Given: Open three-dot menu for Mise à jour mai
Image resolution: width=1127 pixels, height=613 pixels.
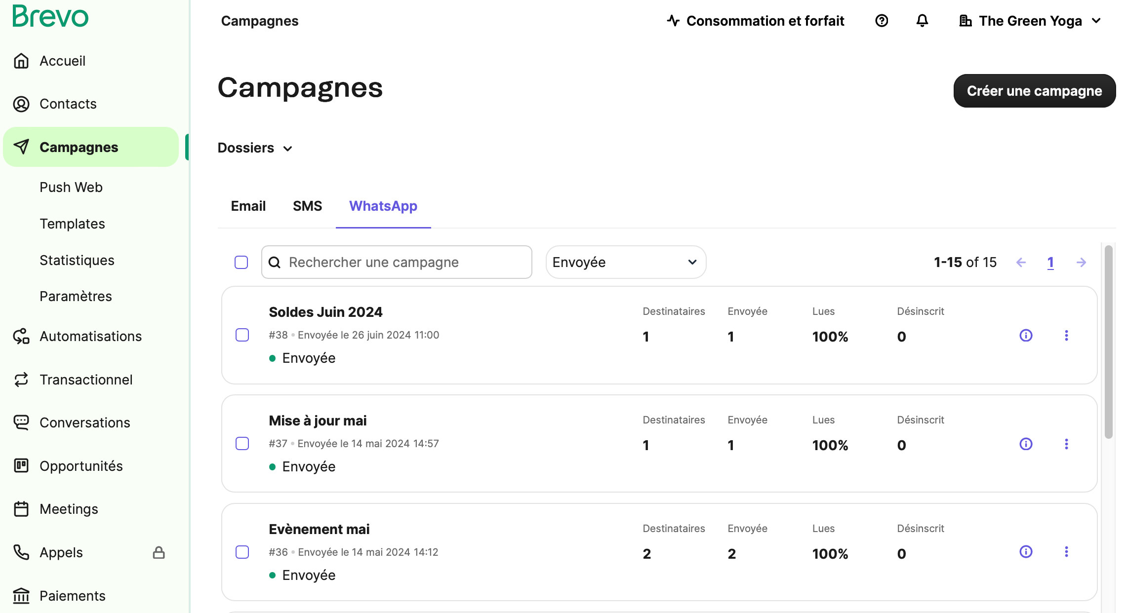Looking at the screenshot, I should 1066,444.
